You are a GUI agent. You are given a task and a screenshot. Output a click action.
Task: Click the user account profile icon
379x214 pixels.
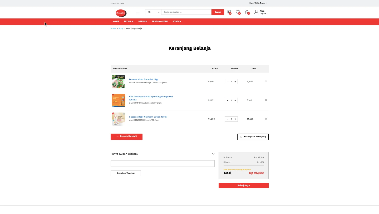click(x=256, y=12)
